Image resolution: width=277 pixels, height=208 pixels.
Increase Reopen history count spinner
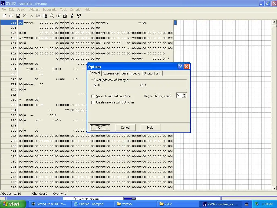click(184, 94)
